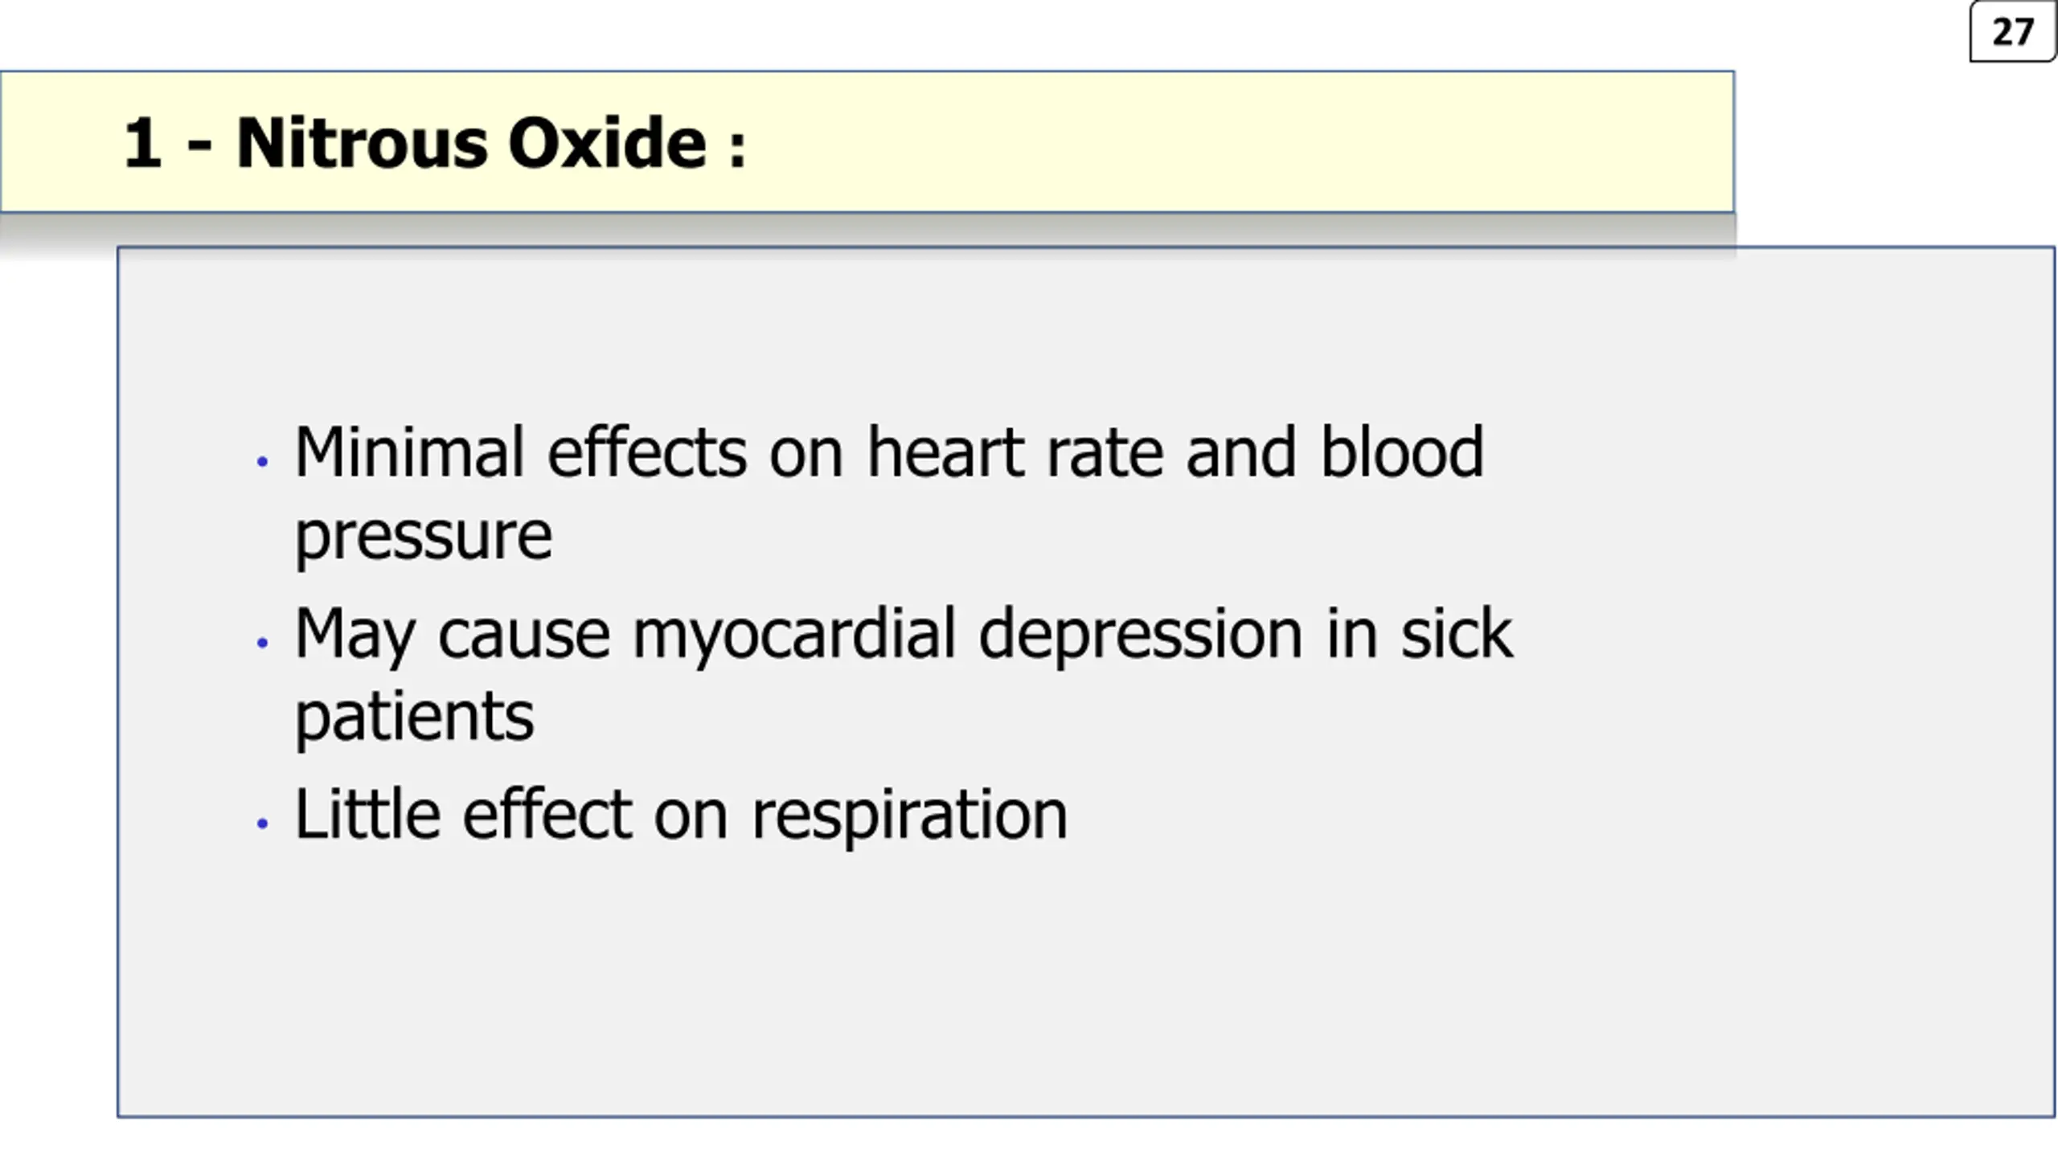Click the first bullet dot before "Minimal"
Image resolution: width=2058 pixels, height=1157 pixels.
pos(261,461)
